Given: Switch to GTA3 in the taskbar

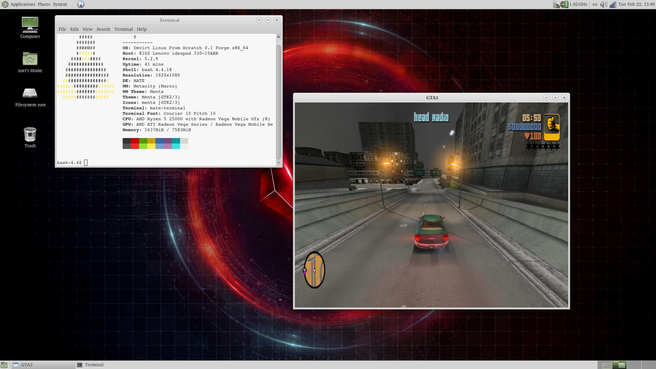Looking at the screenshot, I should (27, 365).
